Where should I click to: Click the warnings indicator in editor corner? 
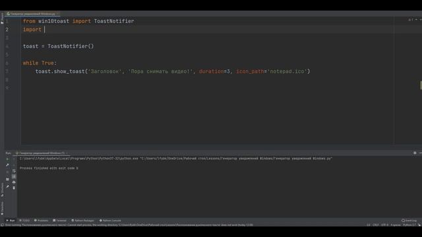[411, 20]
